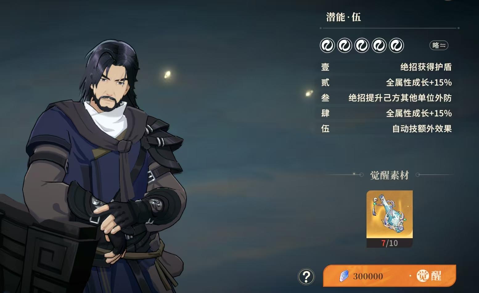Click the fifth potential orb icon
The height and width of the screenshot is (293, 479).
pos(396,46)
